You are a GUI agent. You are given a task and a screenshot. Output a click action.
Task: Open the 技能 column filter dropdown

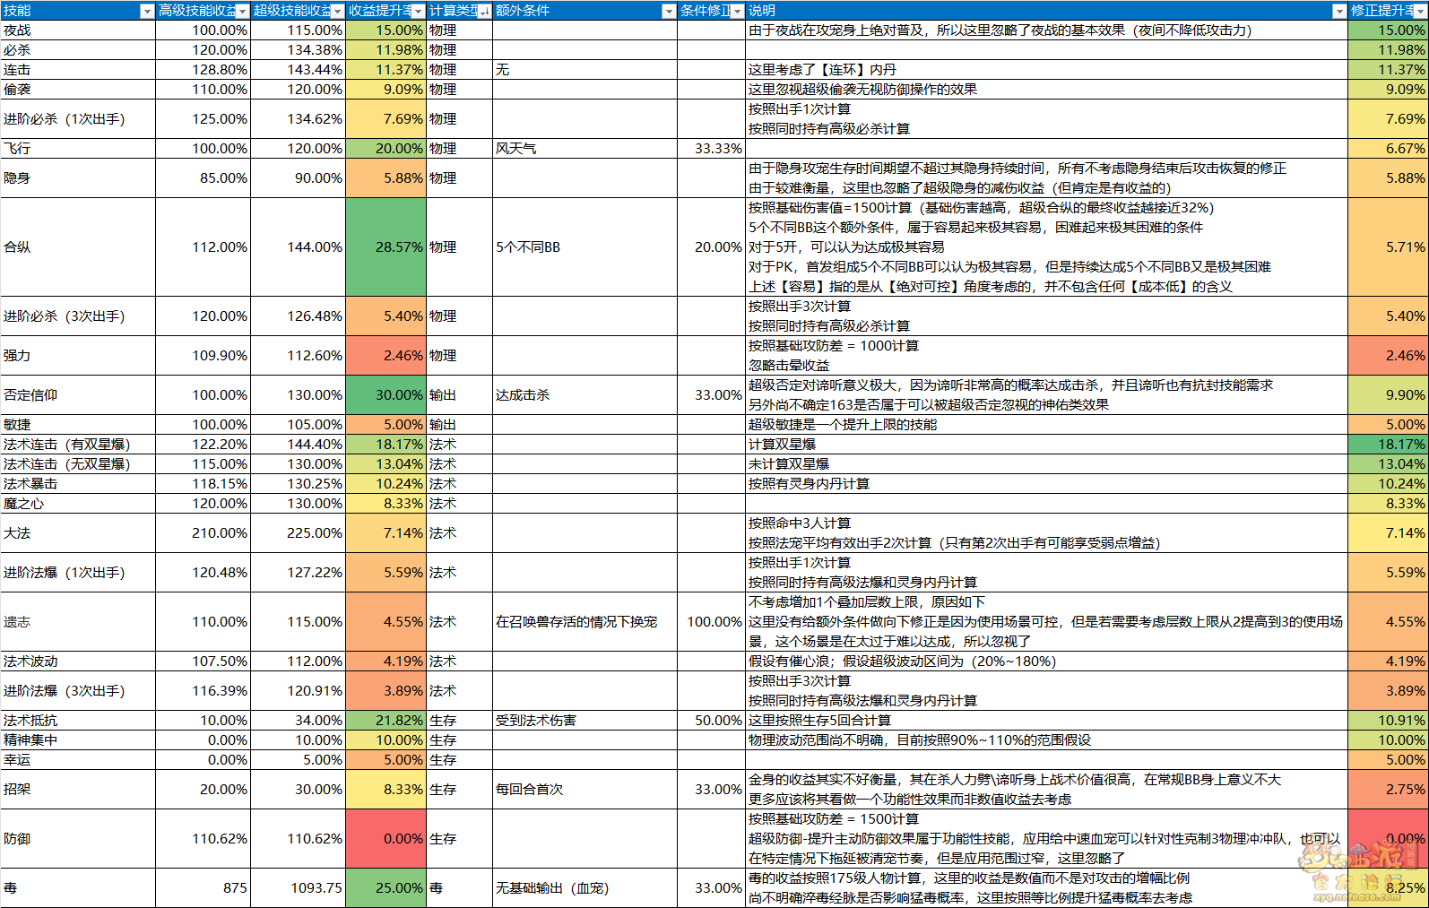[147, 12]
